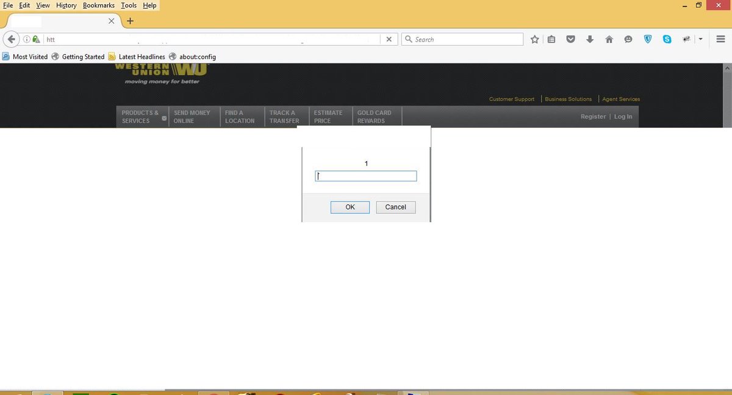The width and height of the screenshot is (732, 395).
Task: Open the Pocket save icon
Action: (x=570, y=38)
